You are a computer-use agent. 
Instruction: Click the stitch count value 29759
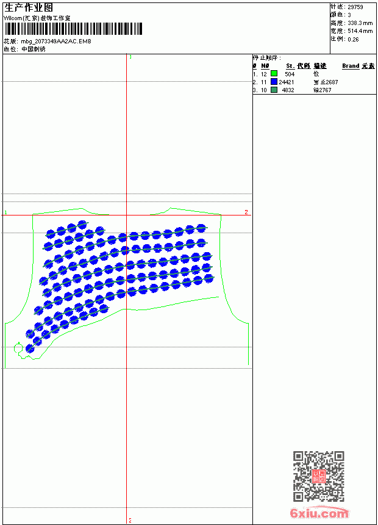[x=355, y=7]
